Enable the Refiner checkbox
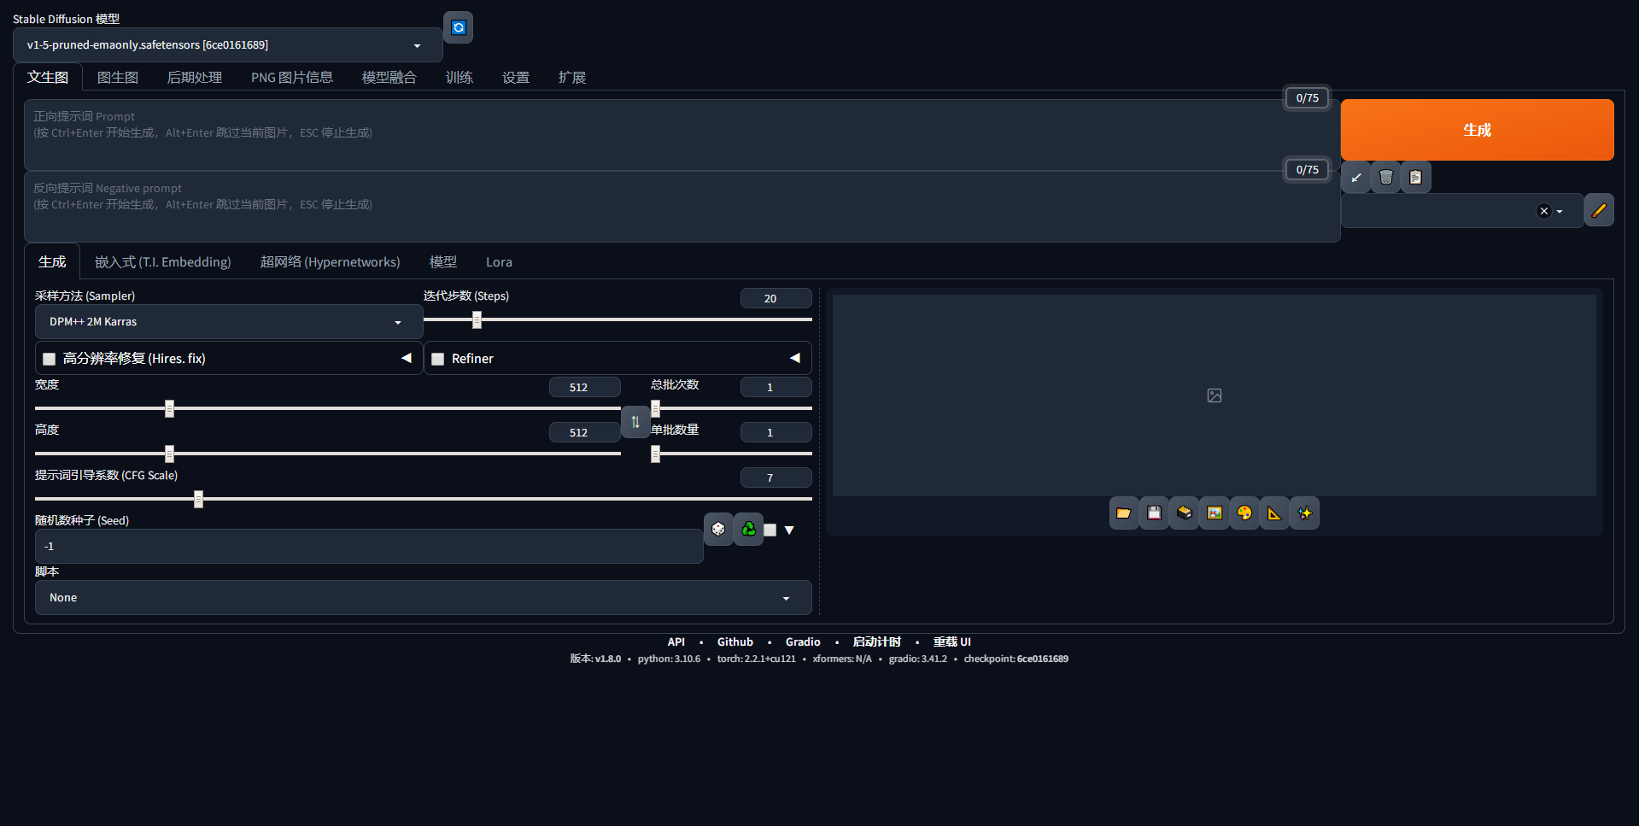The height and width of the screenshot is (826, 1639). (x=438, y=359)
